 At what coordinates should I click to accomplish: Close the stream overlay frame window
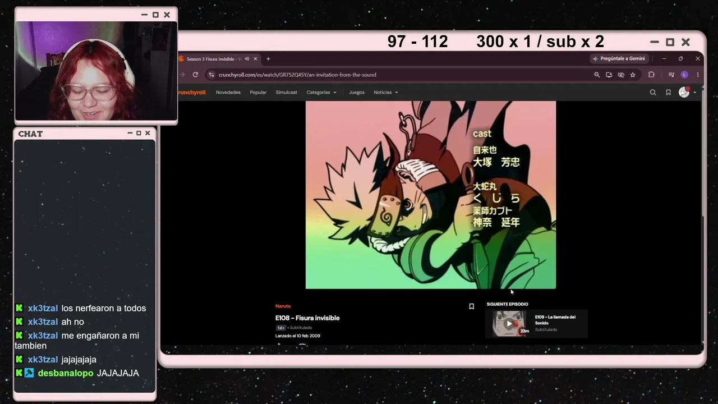click(685, 42)
